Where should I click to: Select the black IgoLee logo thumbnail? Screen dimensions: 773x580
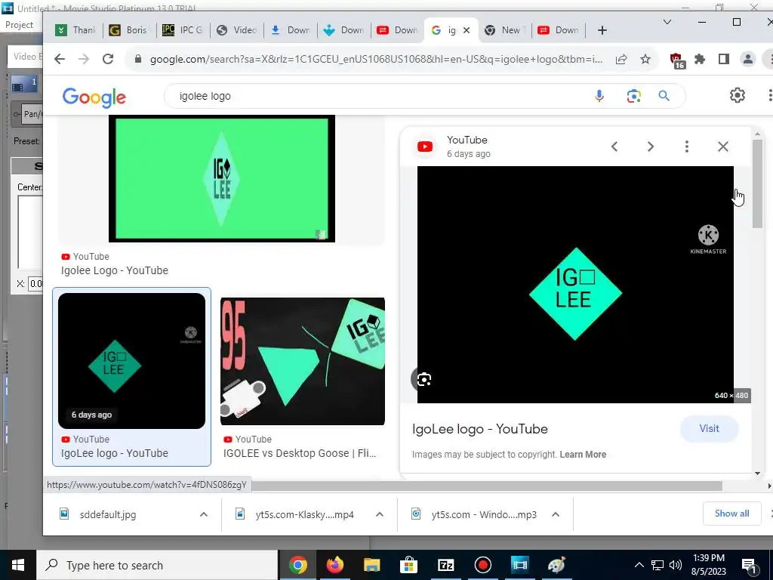131,360
